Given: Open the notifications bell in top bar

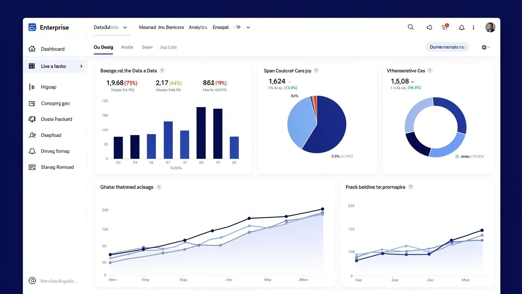Looking at the screenshot, I should click(x=462, y=27).
